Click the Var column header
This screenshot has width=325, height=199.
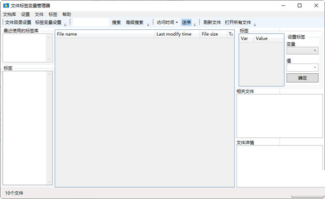pyautogui.click(x=246, y=38)
